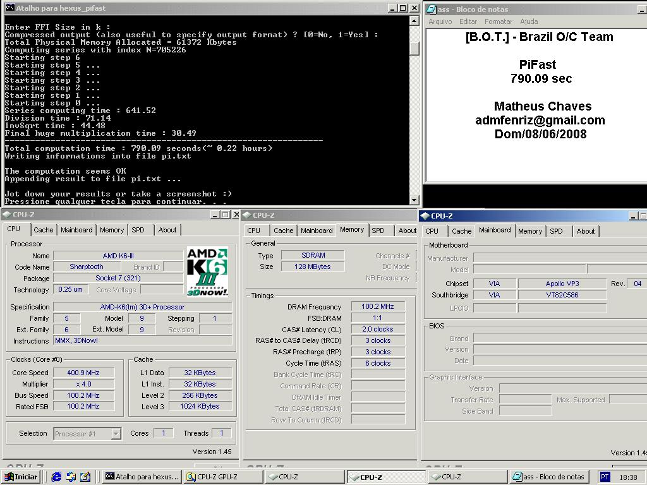This screenshot has width=647, height=485.
Task: Launch Internet Explorer from quick launch
Action: click(x=56, y=477)
